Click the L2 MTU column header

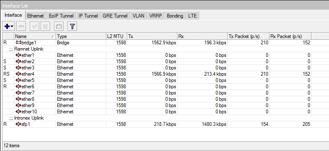116,36
